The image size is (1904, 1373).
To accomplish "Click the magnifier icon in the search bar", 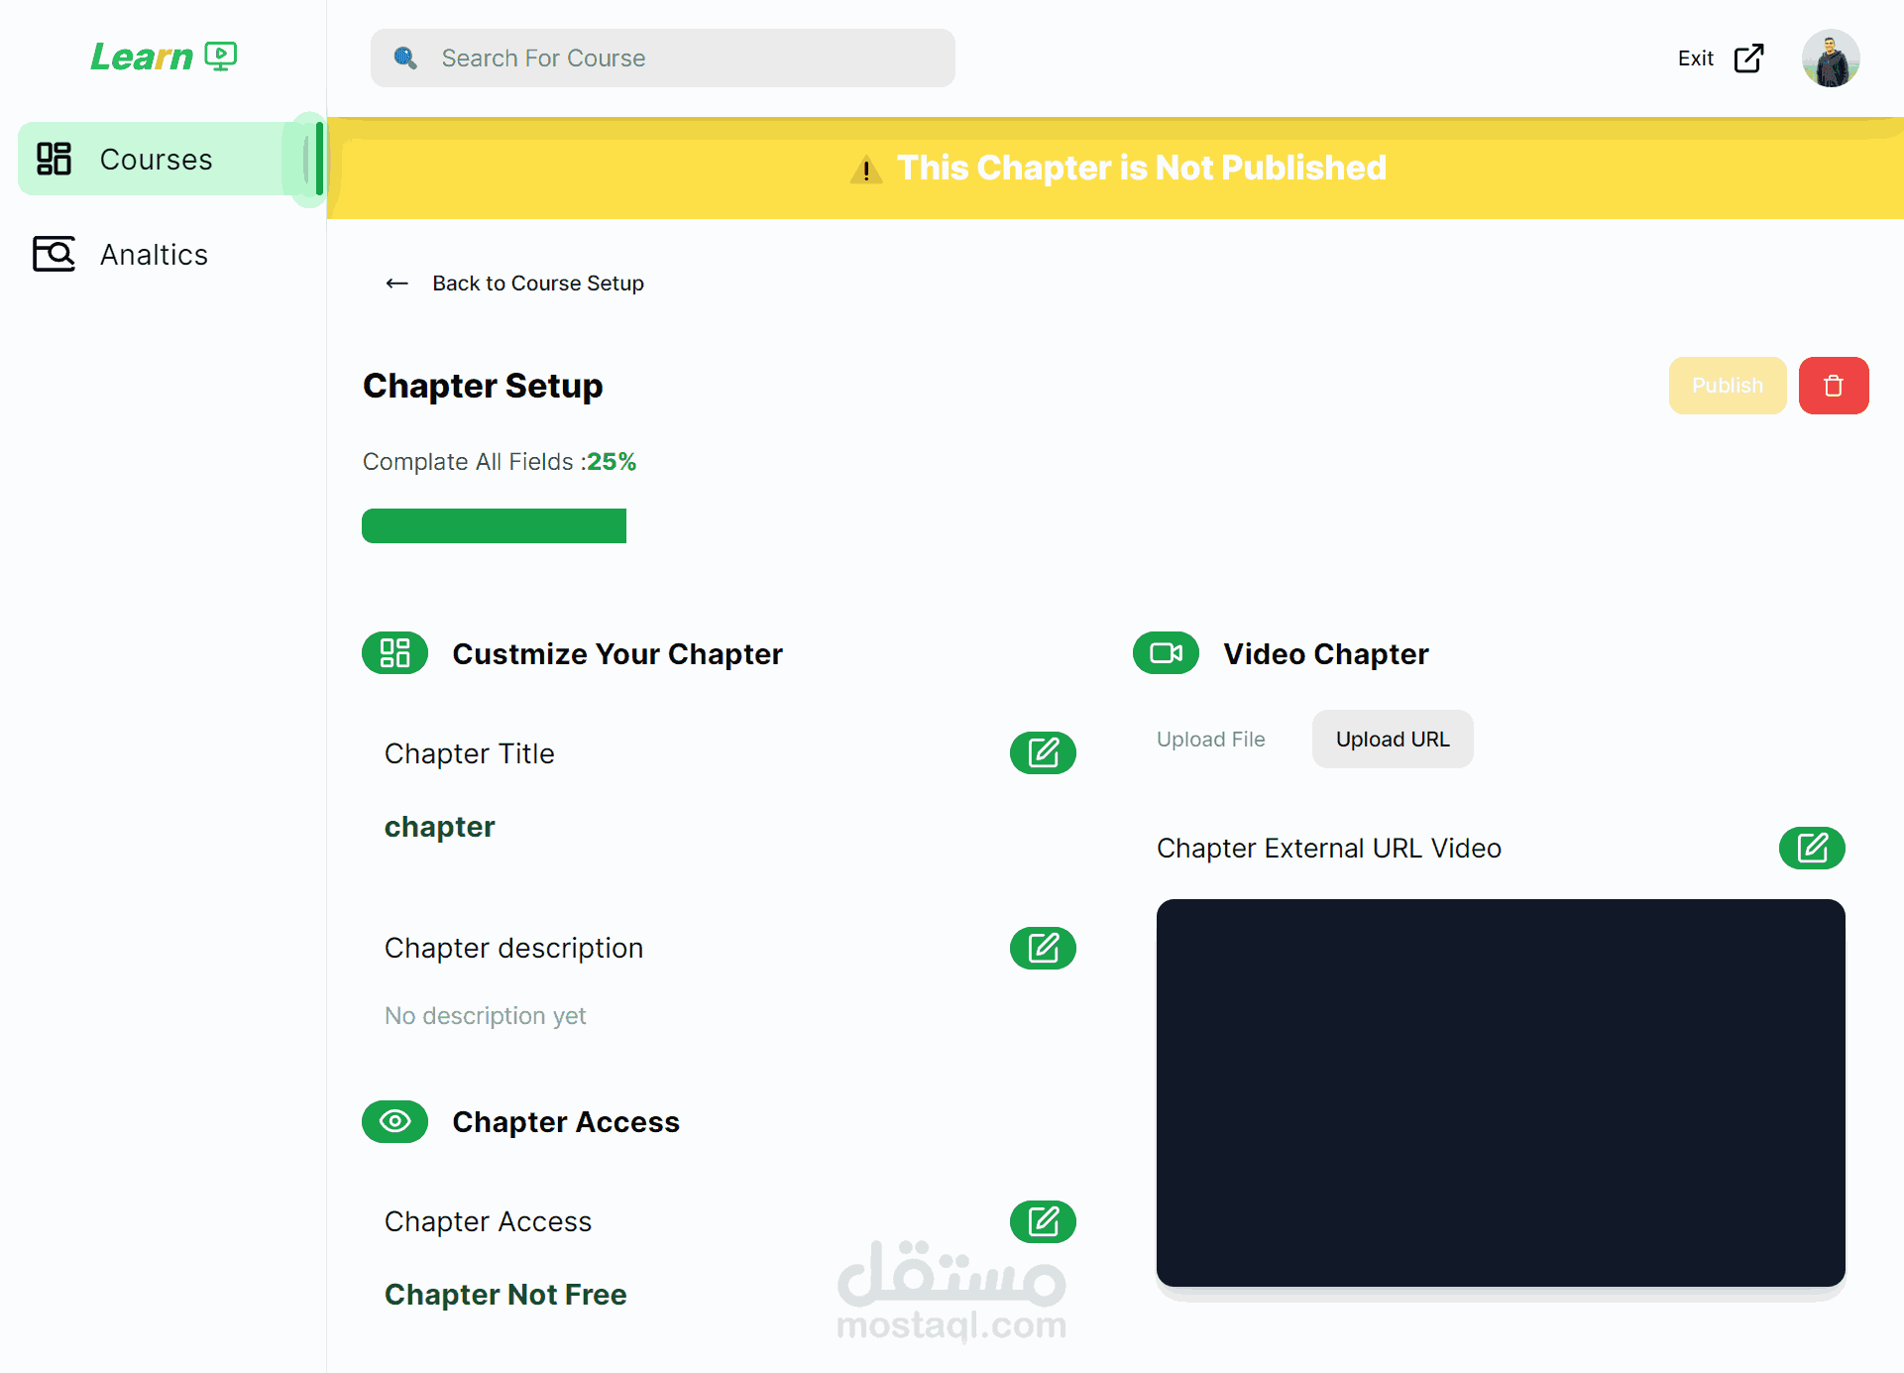I will 405,58.
